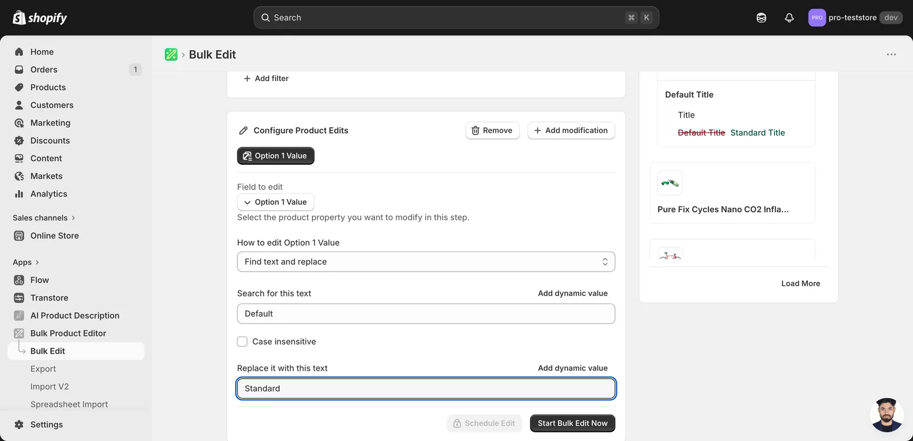Click the Online Store icon
Viewport: 913px width, 441px height.
19,236
